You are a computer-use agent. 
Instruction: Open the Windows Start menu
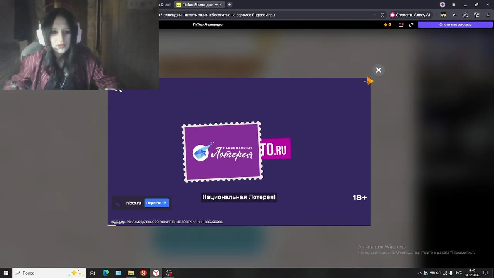[6, 273]
